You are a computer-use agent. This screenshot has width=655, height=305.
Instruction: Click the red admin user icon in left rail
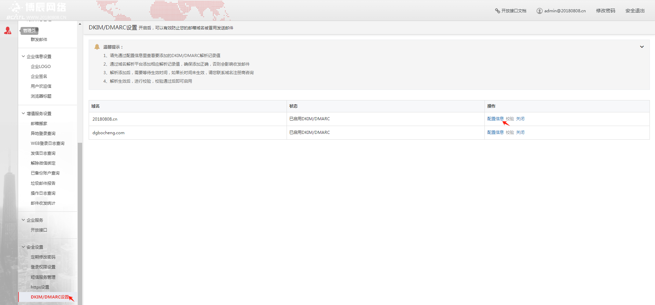click(x=8, y=31)
